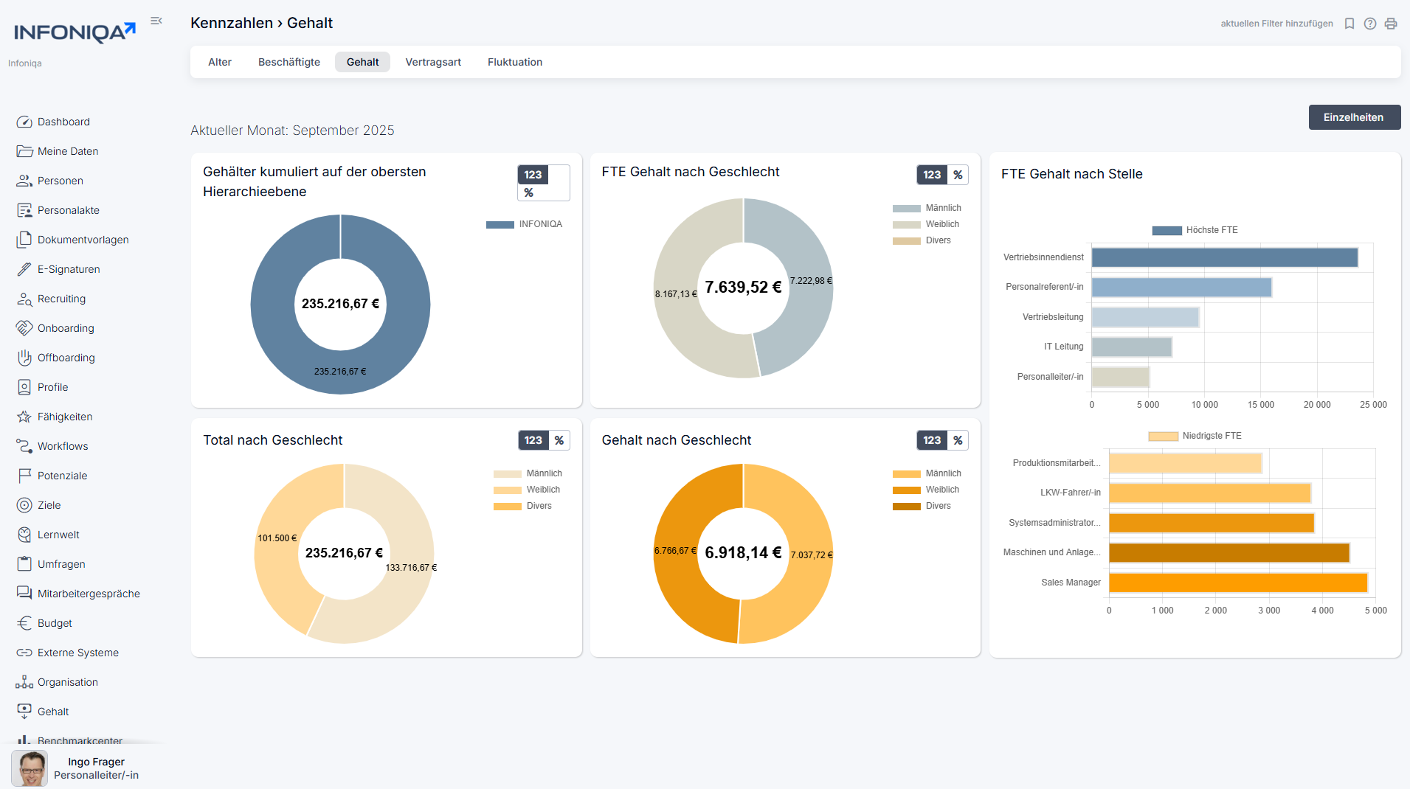Click the Vertriebsinnendienst bar
The width and height of the screenshot is (1410, 789).
point(1225,257)
